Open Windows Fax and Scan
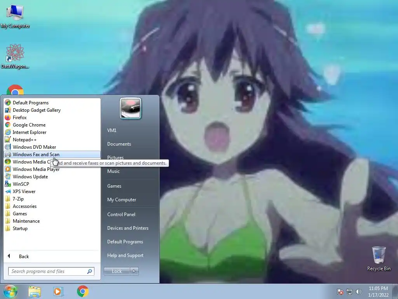This screenshot has height=299, width=398. tap(52, 154)
